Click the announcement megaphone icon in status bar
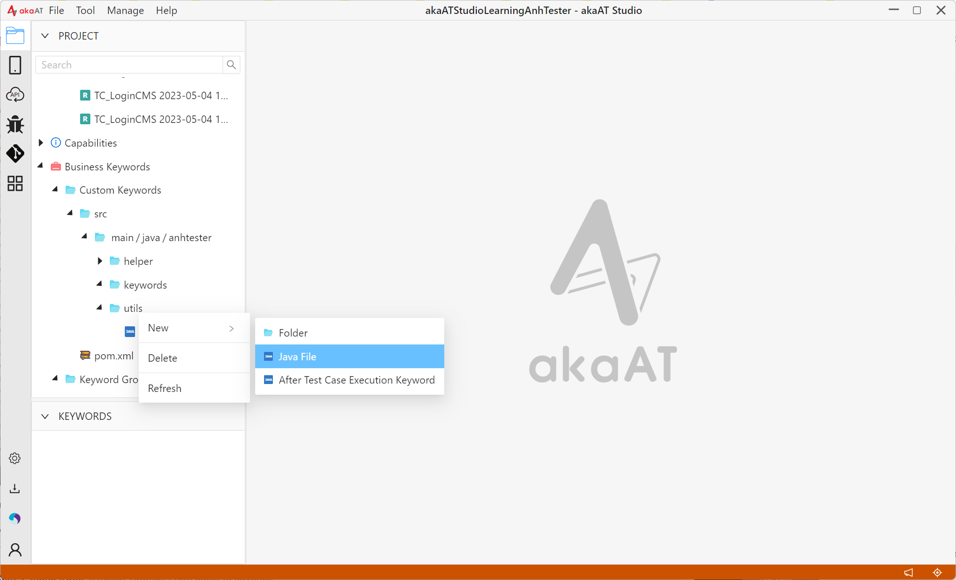The width and height of the screenshot is (956, 580). click(x=909, y=573)
